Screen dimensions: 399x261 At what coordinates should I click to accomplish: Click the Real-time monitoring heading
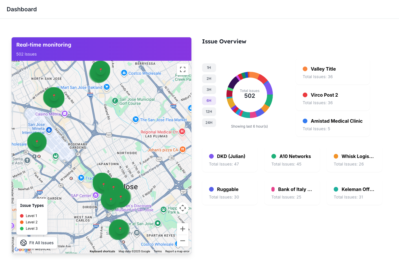pos(44,45)
